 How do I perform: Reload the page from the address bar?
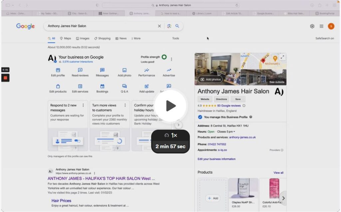tap(237, 5)
